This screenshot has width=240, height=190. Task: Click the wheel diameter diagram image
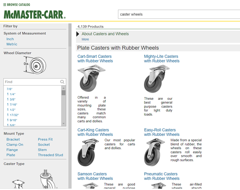[x=35, y=65]
